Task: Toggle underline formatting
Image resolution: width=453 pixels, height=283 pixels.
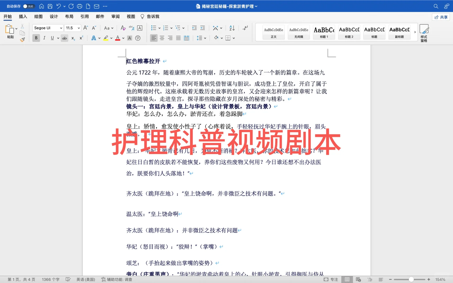Action: click(52, 38)
